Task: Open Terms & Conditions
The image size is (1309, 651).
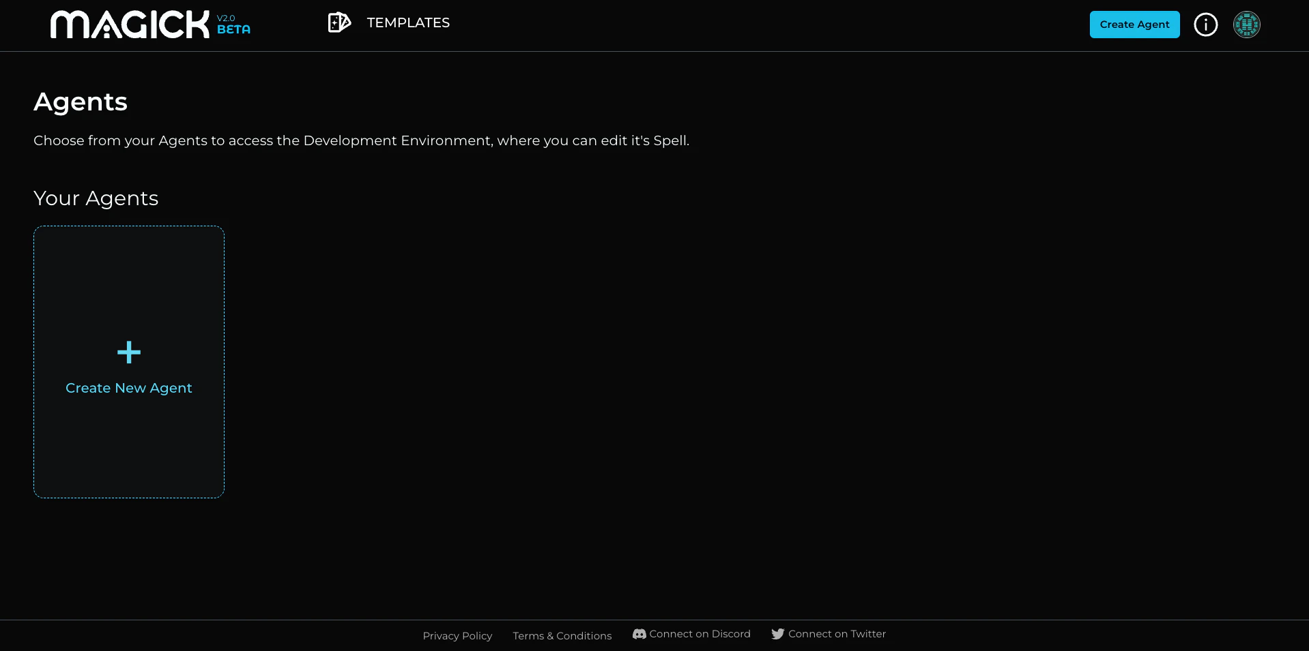Action: coord(561,635)
